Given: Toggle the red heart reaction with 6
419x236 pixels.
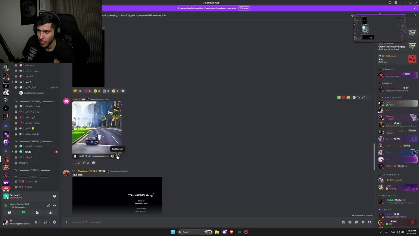Looking at the screenshot, I should click(87, 91).
